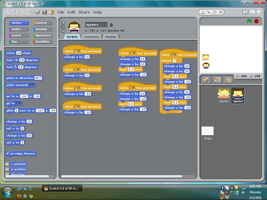267x200 pixels.
Task: Switch to the Costumes tab
Action: tap(92, 37)
